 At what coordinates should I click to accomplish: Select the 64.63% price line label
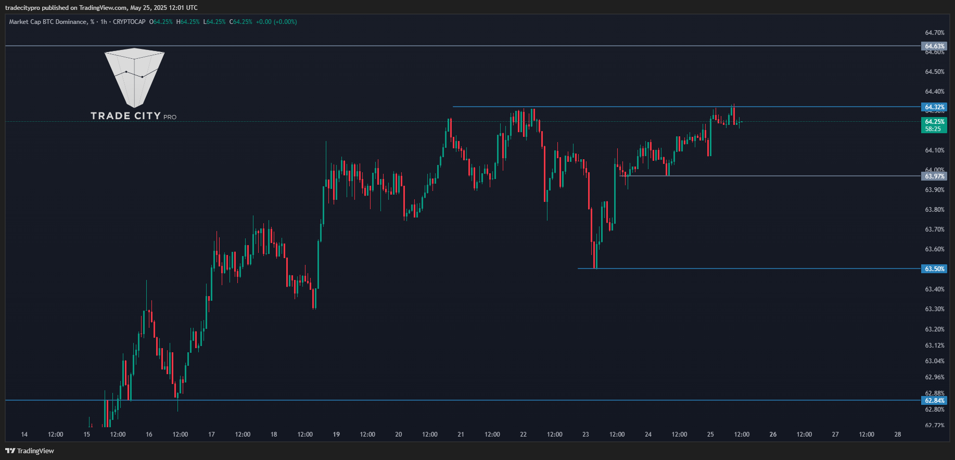tap(935, 46)
